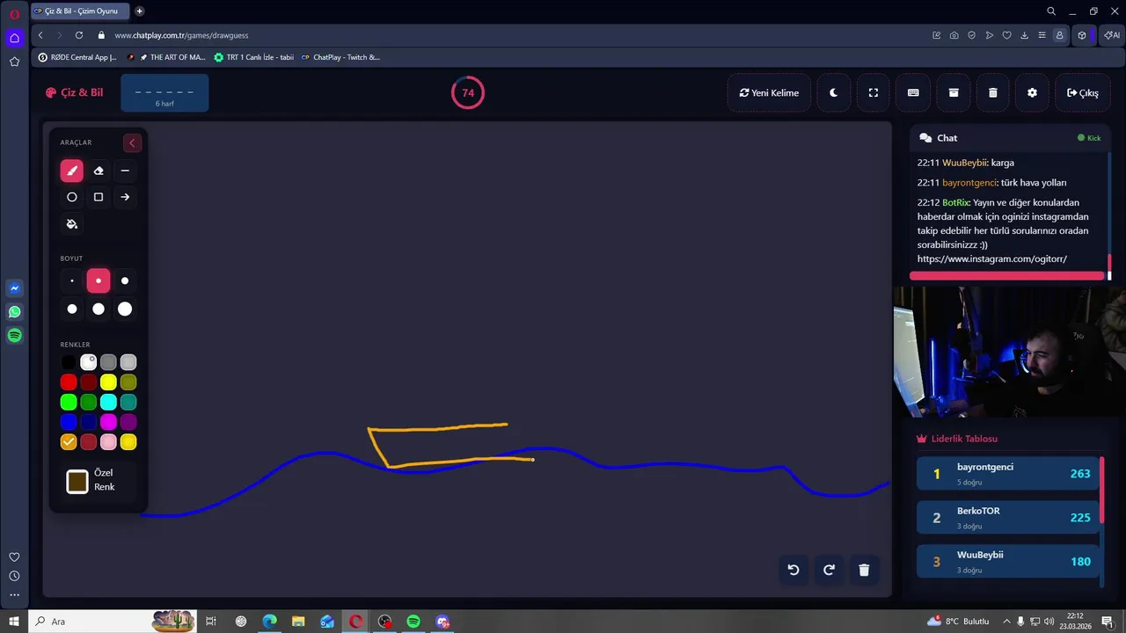Undo the last stroke on canvas
1126x633 pixels.
pos(793,570)
